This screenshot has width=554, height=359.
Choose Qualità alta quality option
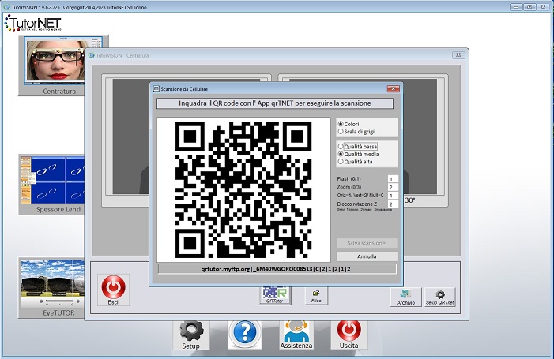click(341, 162)
